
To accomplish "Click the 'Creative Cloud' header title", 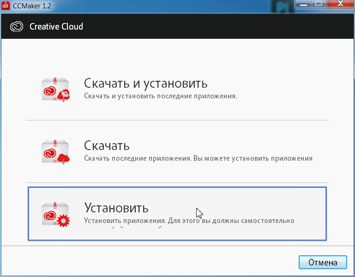I will 56,26.
